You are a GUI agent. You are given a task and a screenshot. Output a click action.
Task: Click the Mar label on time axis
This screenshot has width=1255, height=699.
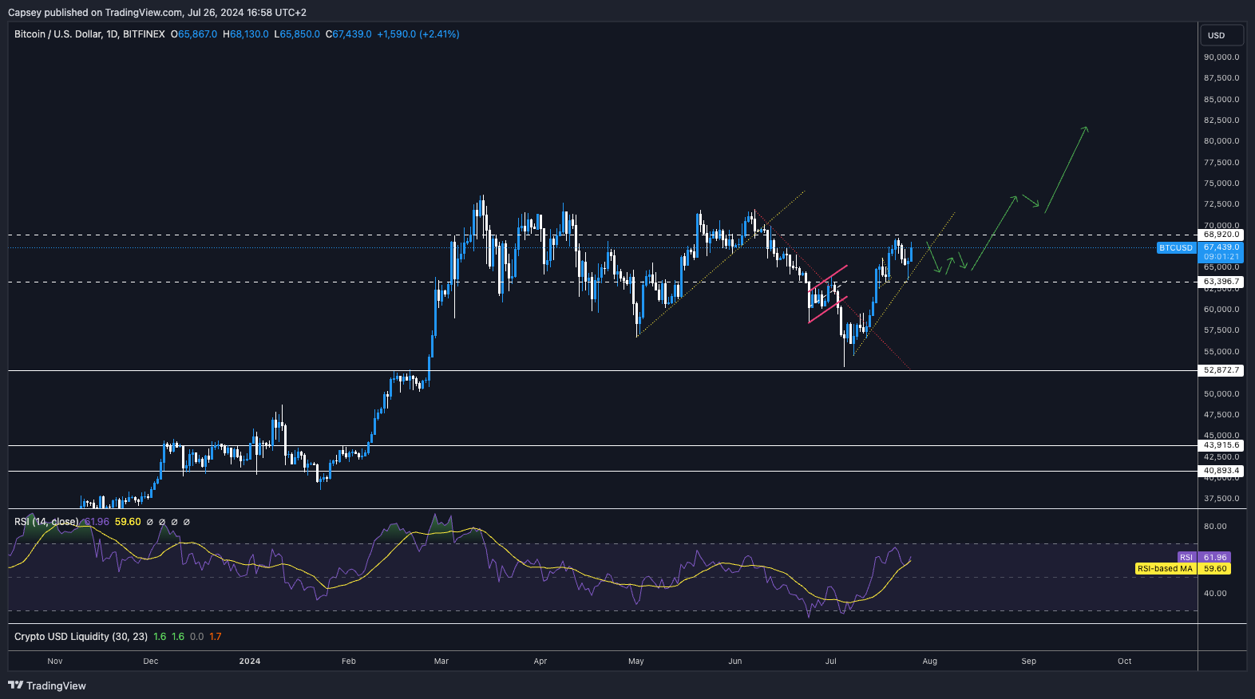[441, 661]
